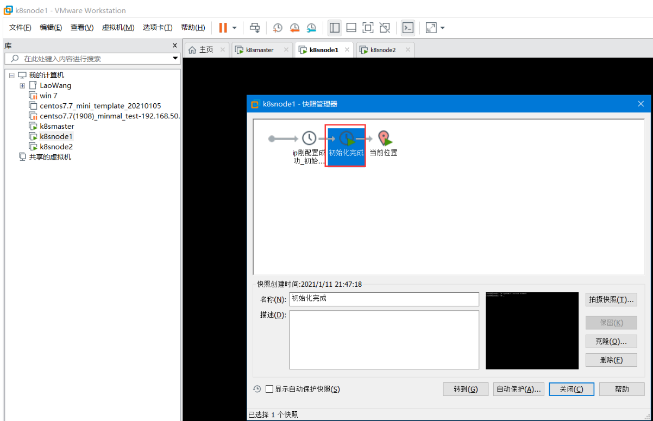Select 共享的虚拟机 in the library

[x=50, y=157]
